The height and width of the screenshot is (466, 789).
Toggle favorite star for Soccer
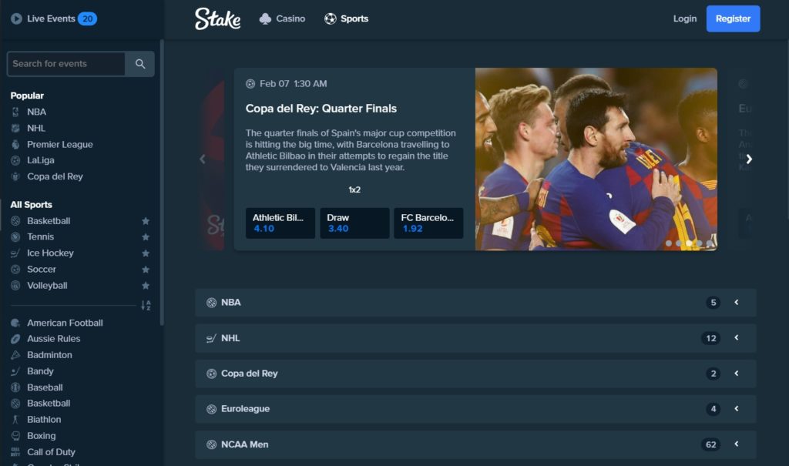(x=146, y=270)
